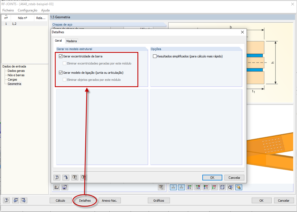Click the Rela... column header
297x212 pixels.
(x=41, y=18)
